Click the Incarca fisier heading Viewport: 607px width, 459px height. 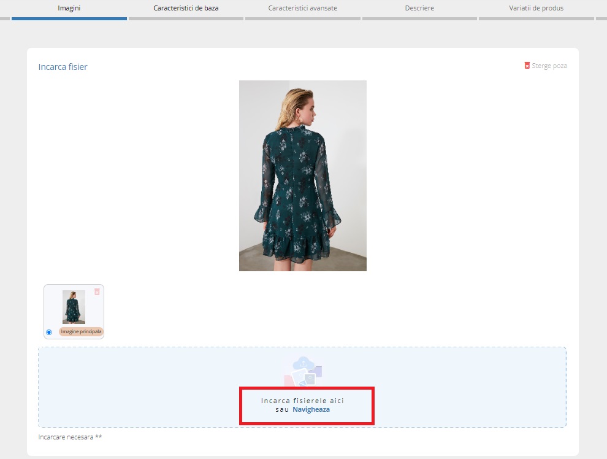click(63, 67)
